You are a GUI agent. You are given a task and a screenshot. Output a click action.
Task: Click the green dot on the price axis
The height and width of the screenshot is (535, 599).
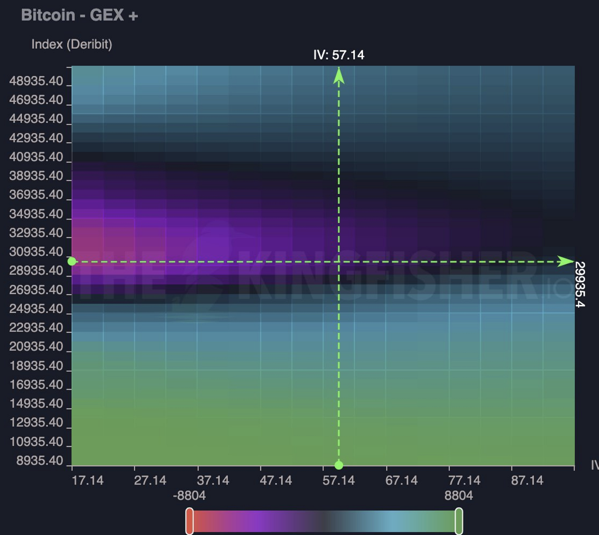click(x=72, y=261)
